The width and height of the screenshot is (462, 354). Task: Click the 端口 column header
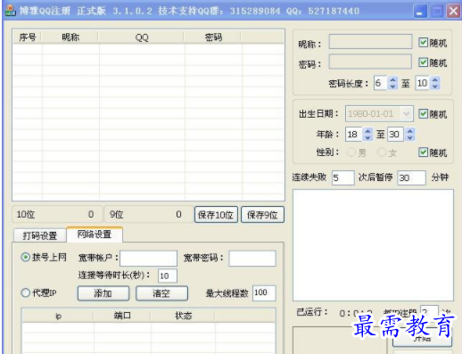point(122,316)
